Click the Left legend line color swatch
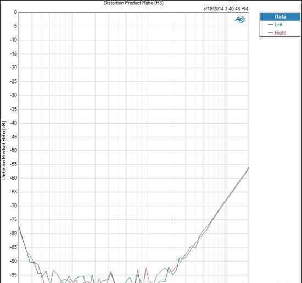 click(x=270, y=25)
